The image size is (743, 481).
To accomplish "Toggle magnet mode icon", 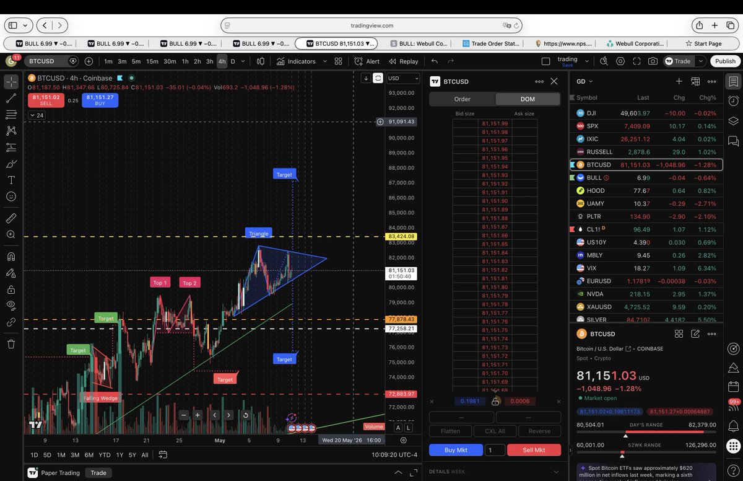I will coord(11,257).
